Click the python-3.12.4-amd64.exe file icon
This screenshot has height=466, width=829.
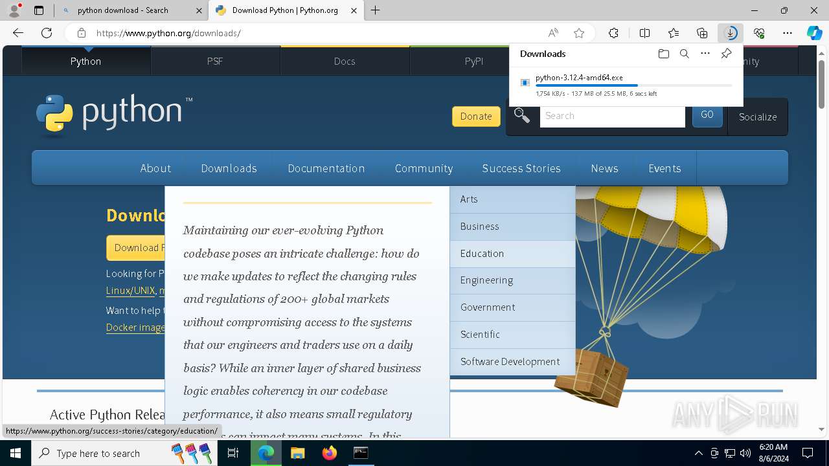point(525,82)
